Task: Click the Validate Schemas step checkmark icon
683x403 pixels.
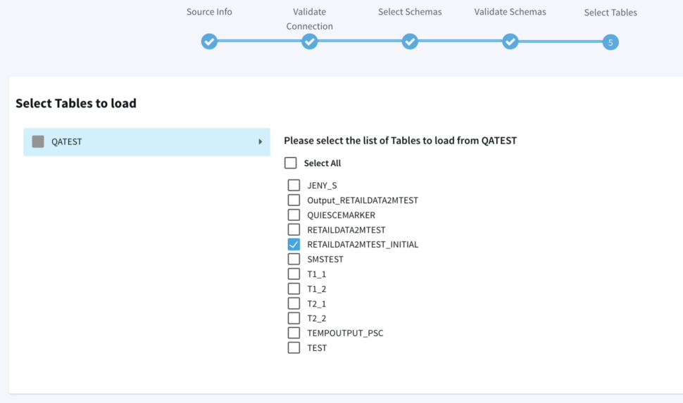Action: pyautogui.click(x=510, y=42)
